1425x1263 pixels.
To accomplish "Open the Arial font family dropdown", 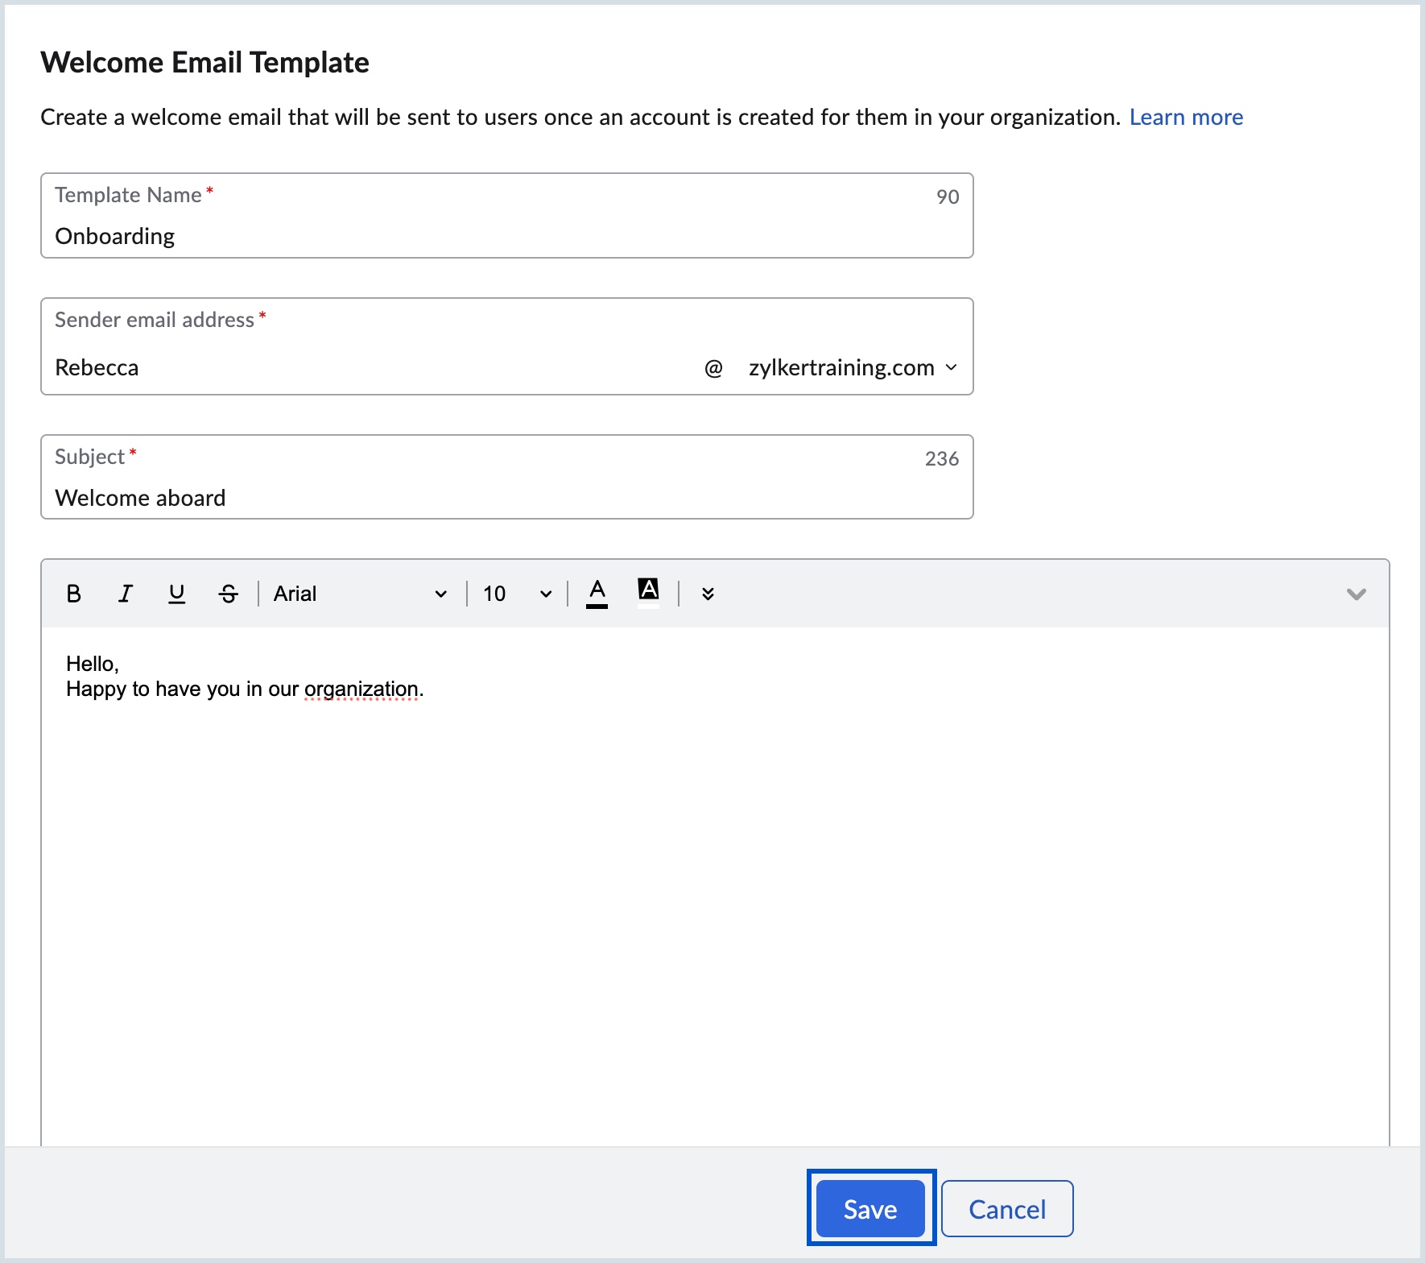I will pos(360,594).
